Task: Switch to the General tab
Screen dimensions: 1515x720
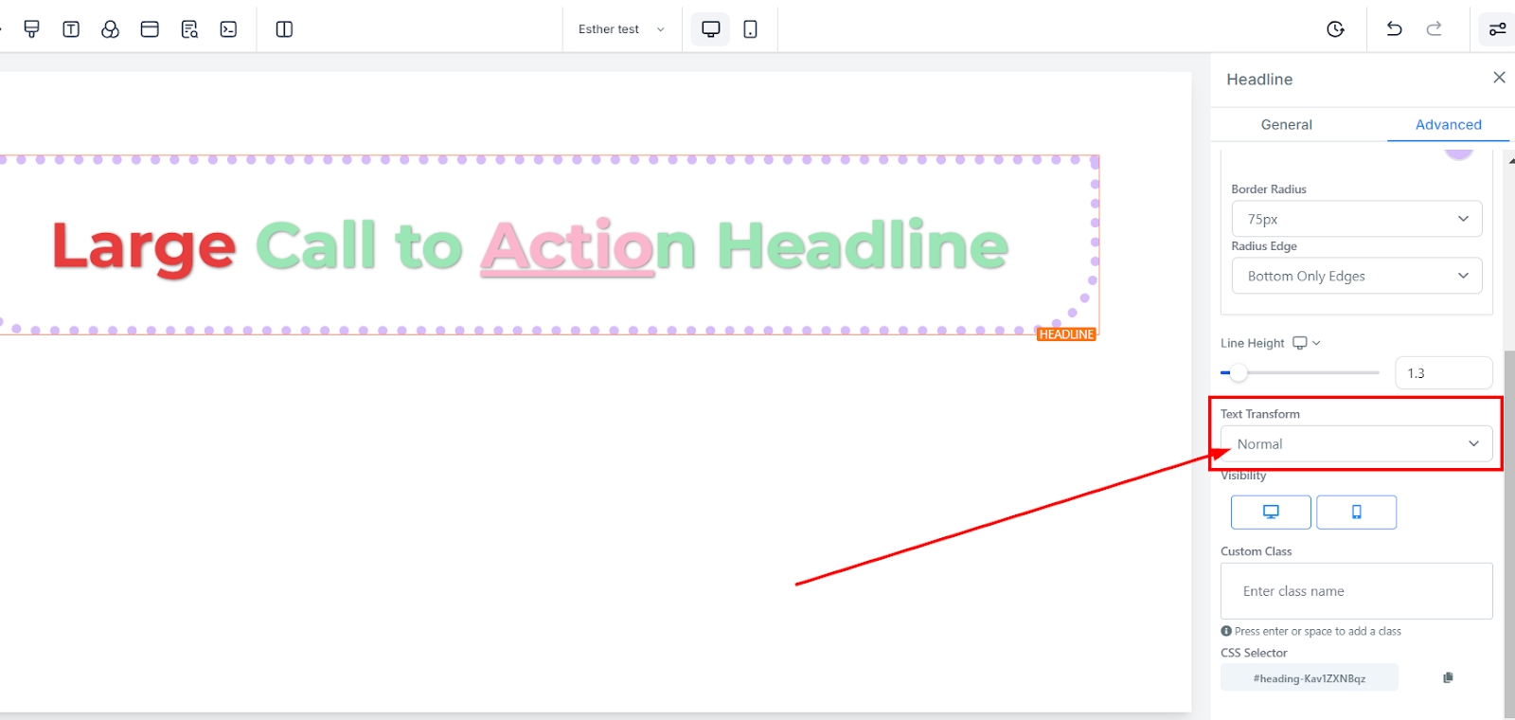Action: point(1286,124)
